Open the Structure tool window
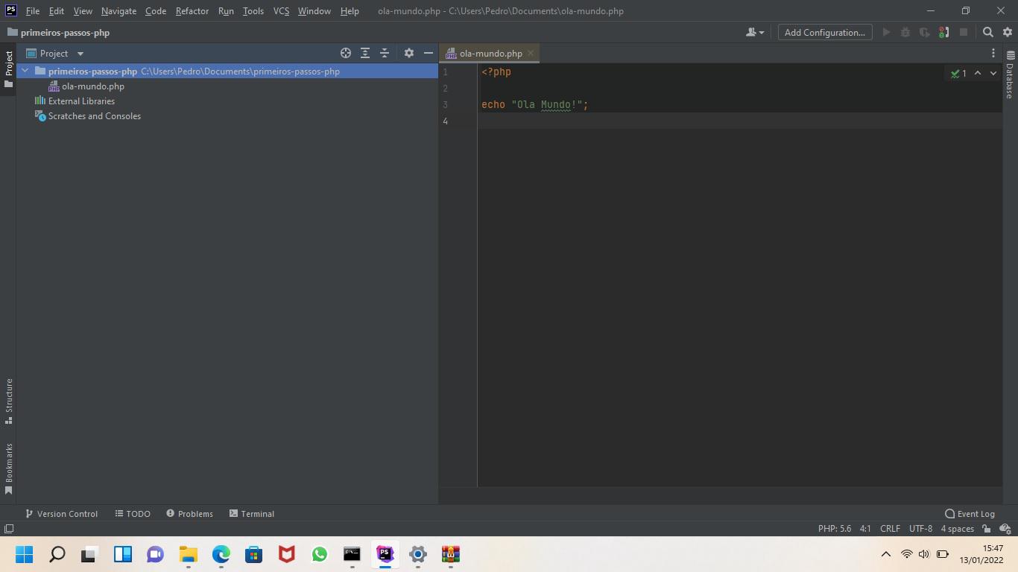This screenshot has height=572, width=1018. tap(9, 401)
